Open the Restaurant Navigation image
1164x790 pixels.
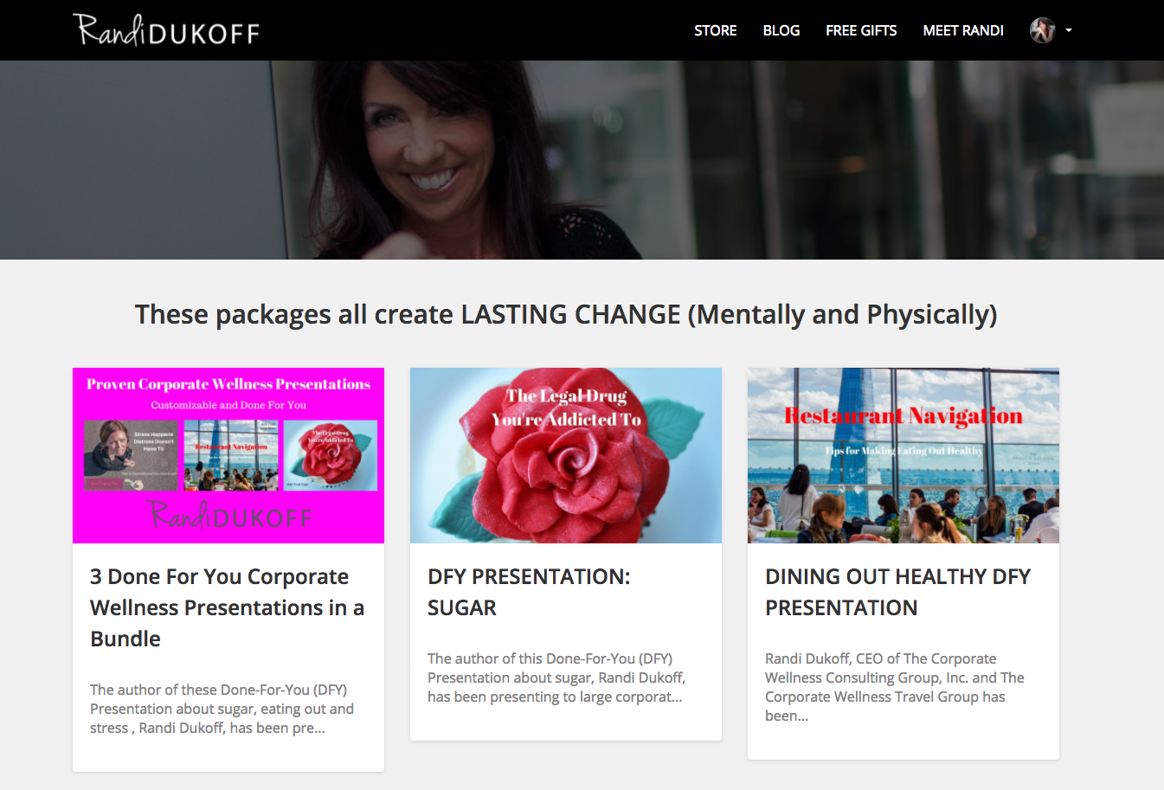[904, 455]
